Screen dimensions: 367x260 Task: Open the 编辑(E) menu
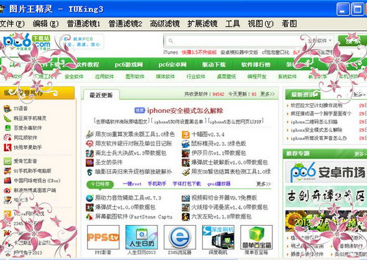[45, 23]
